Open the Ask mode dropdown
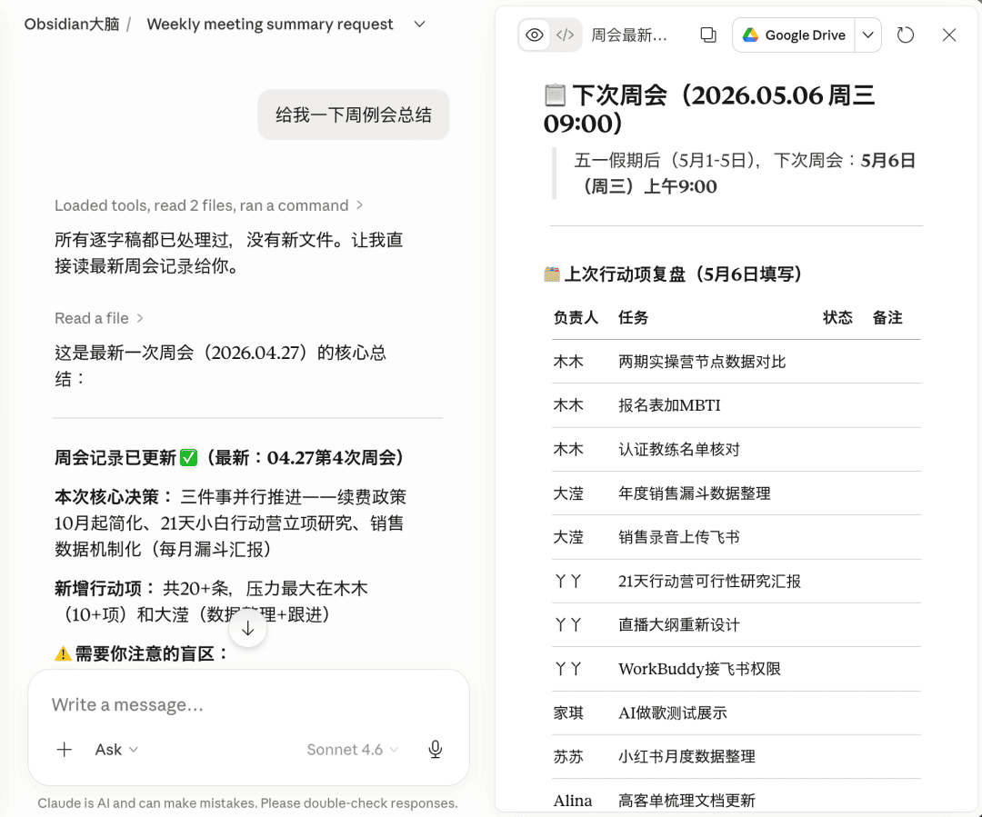The height and width of the screenshot is (817, 982). pos(116,750)
